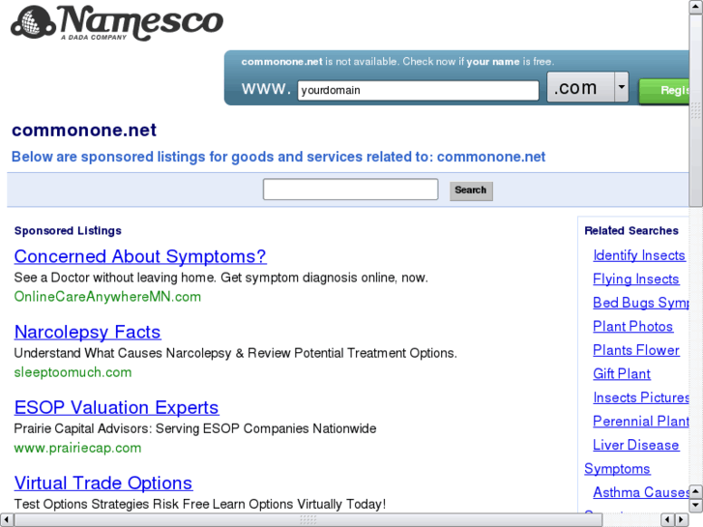Select Liver Disease related search
703x527 pixels.
point(635,445)
